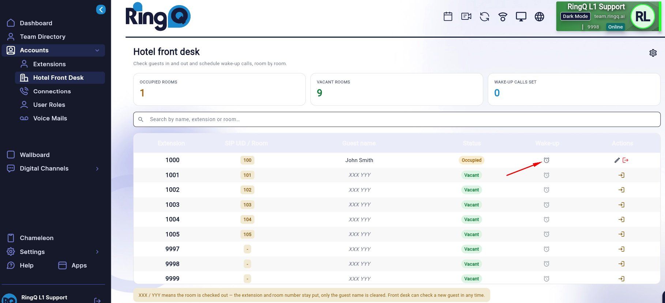
Task: Expand the Digital Channels submenu arrow
Action: click(x=97, y=169)
